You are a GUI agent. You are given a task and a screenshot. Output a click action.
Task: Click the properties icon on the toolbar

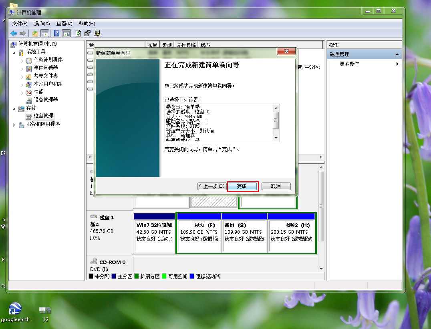tap(87, 33)
